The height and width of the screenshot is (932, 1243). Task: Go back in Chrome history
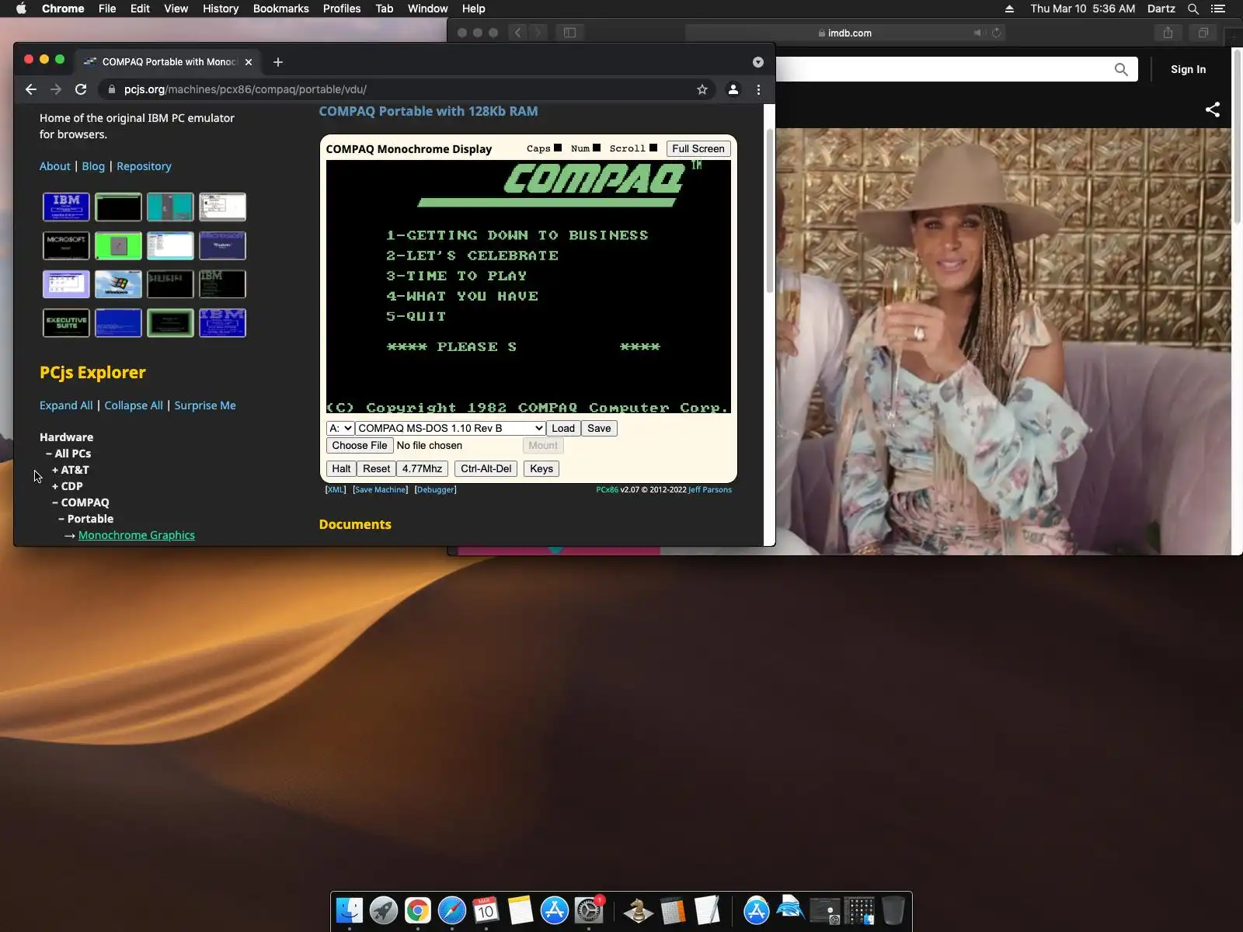(x=31, y=89)
